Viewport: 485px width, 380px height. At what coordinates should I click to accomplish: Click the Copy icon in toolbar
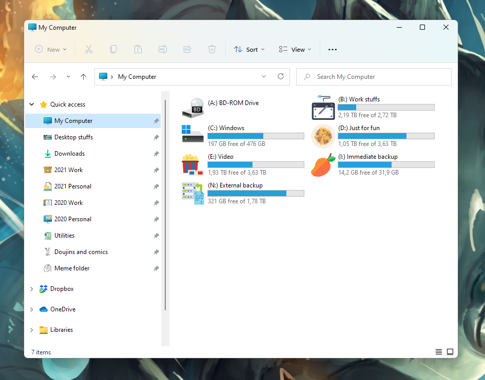pyautogui.click(x=113, y=49)
